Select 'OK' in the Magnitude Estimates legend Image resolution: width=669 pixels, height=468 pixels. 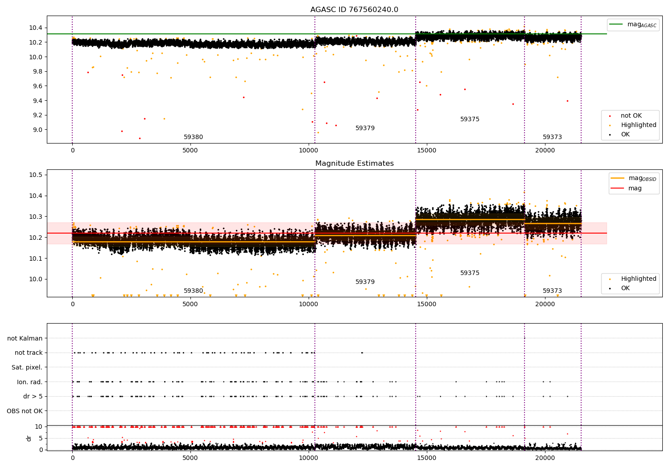[x=625, y=288]
